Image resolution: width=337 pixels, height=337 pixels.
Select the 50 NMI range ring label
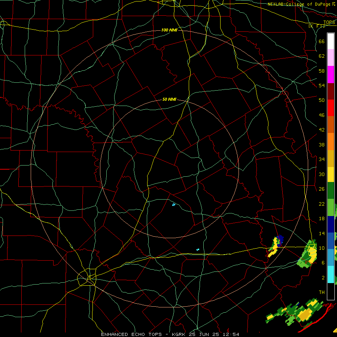tap(169, 99)
